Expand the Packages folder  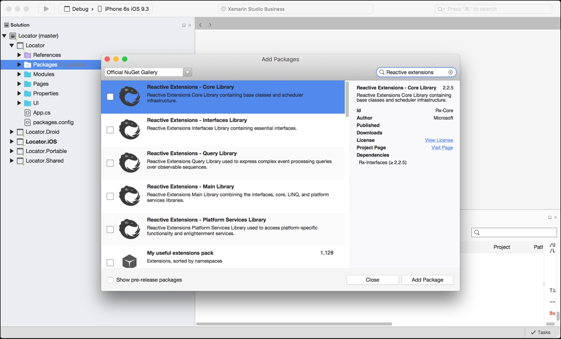point(19,65)
